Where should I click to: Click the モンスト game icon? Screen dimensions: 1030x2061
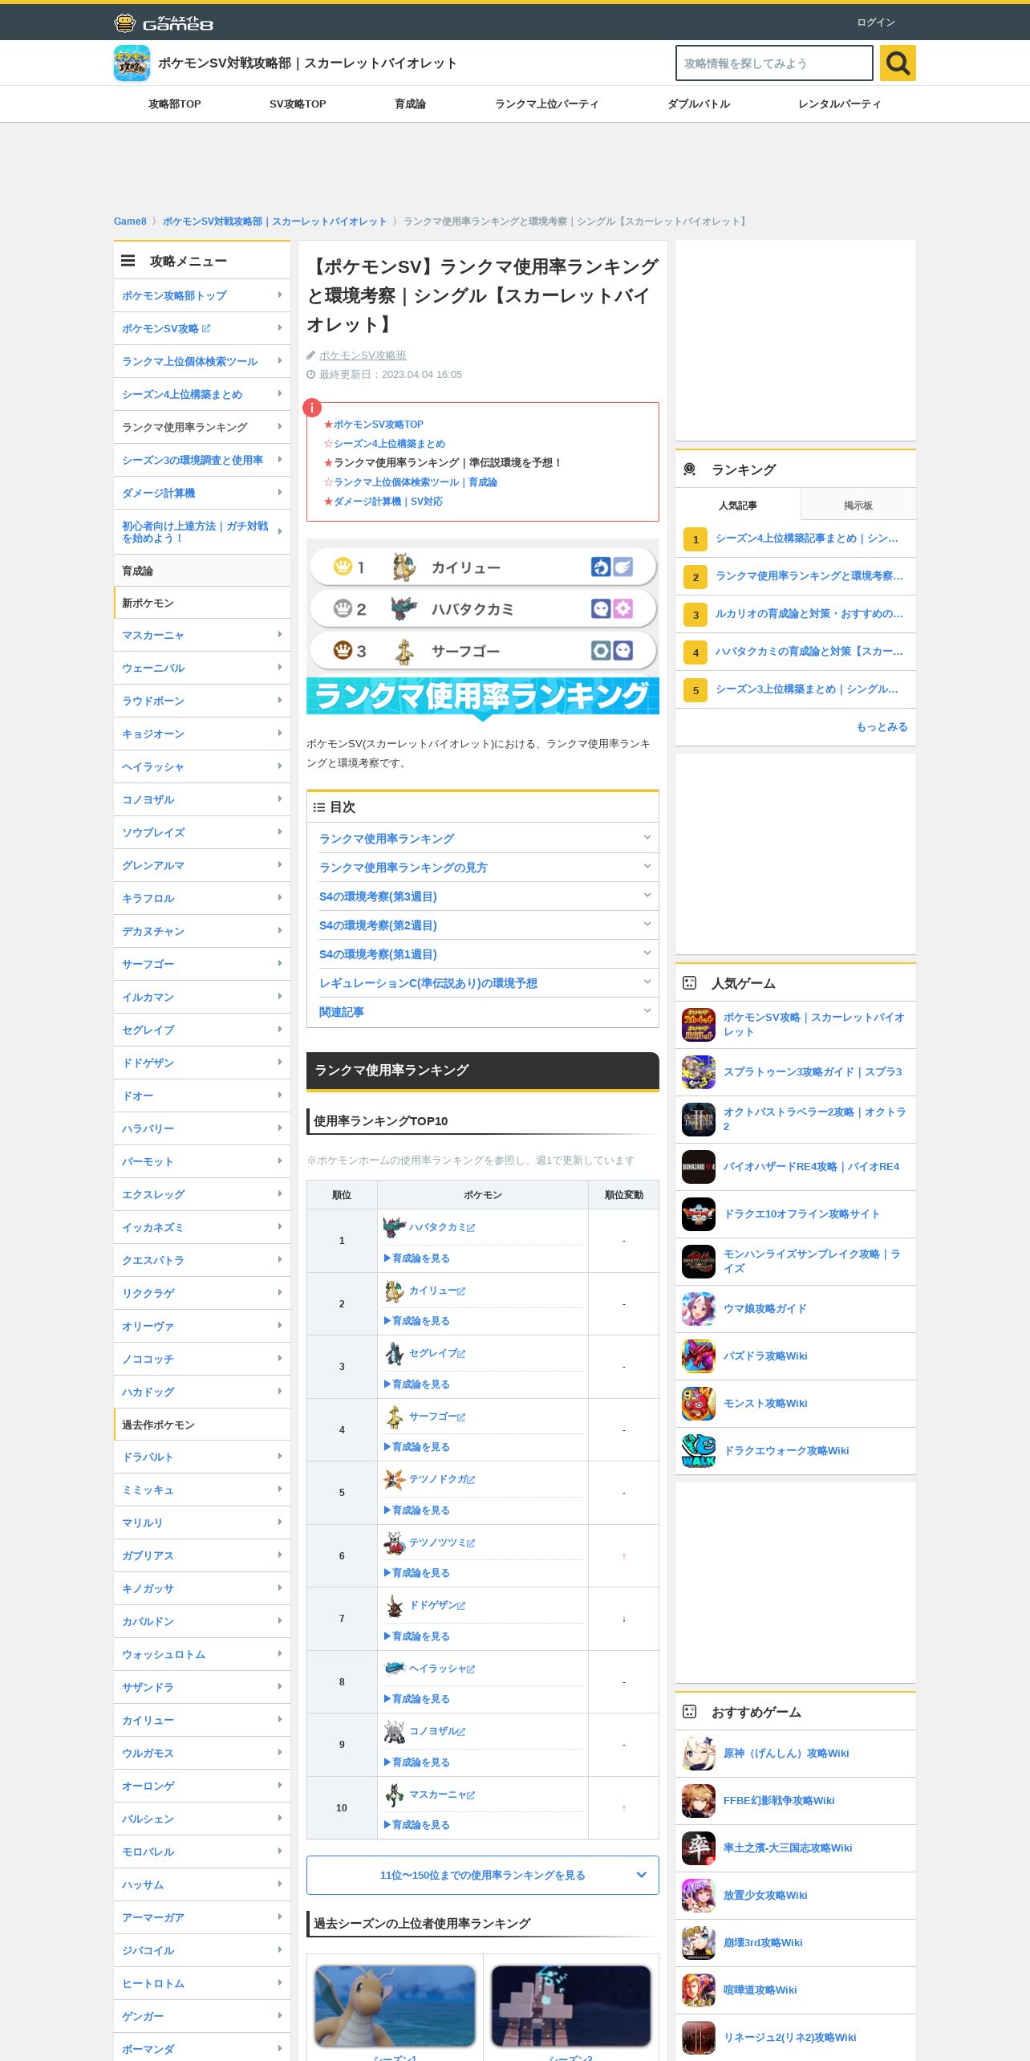click(x=699, y=1404)
